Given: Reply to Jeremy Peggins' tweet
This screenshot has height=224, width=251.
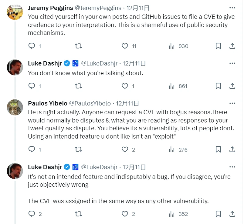Looking at the screenshot, I should [32, 46].
